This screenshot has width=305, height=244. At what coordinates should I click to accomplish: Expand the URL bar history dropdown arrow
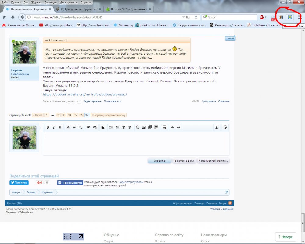[x=183, y=17]
